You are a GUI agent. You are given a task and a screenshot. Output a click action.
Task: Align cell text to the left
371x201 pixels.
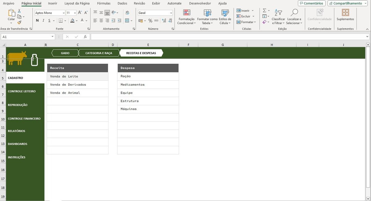95,21
